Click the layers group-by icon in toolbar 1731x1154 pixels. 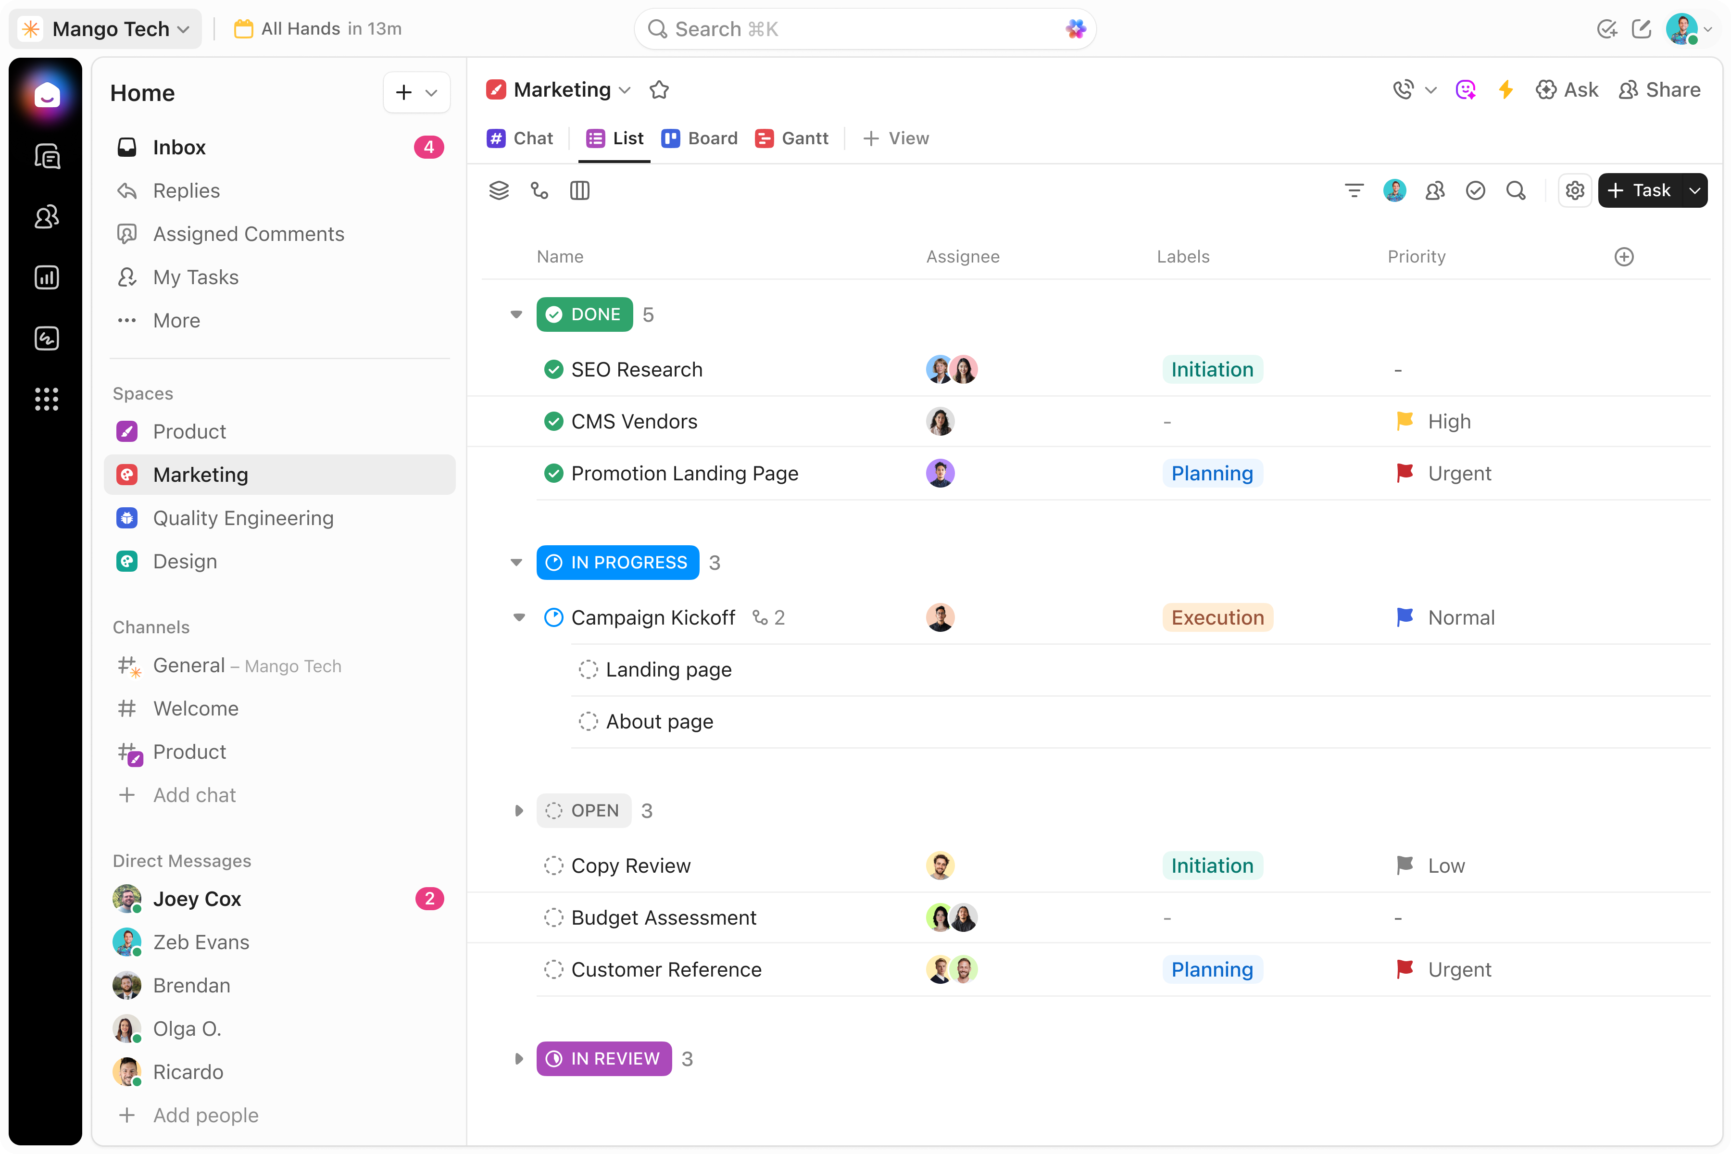click(x=499, y=190)
